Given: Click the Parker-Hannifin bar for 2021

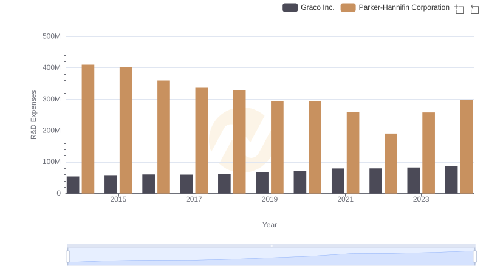Looking at the screenshot, I should (353, 152).
